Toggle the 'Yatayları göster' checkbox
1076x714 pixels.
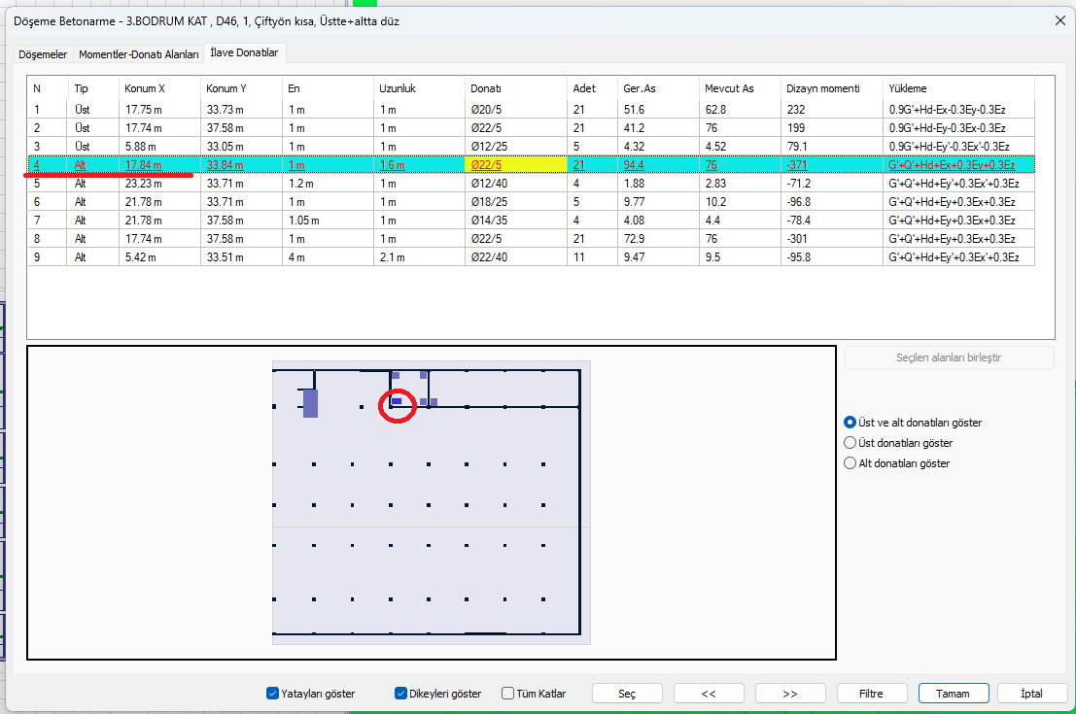tap(272, 694)
